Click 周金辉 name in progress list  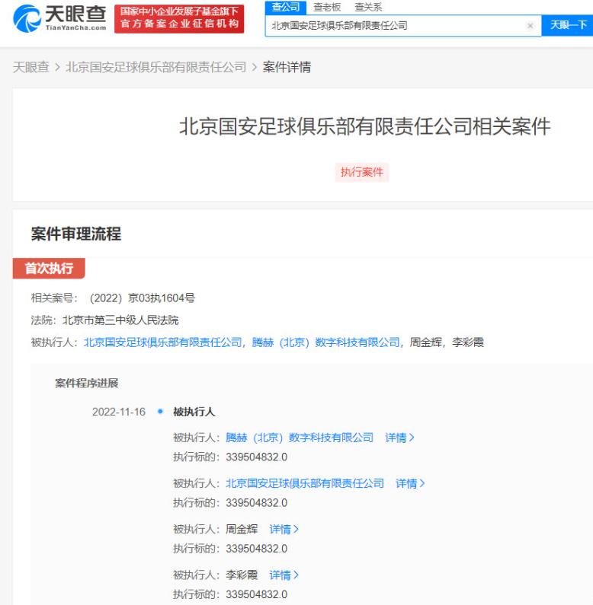click(242, 529)
